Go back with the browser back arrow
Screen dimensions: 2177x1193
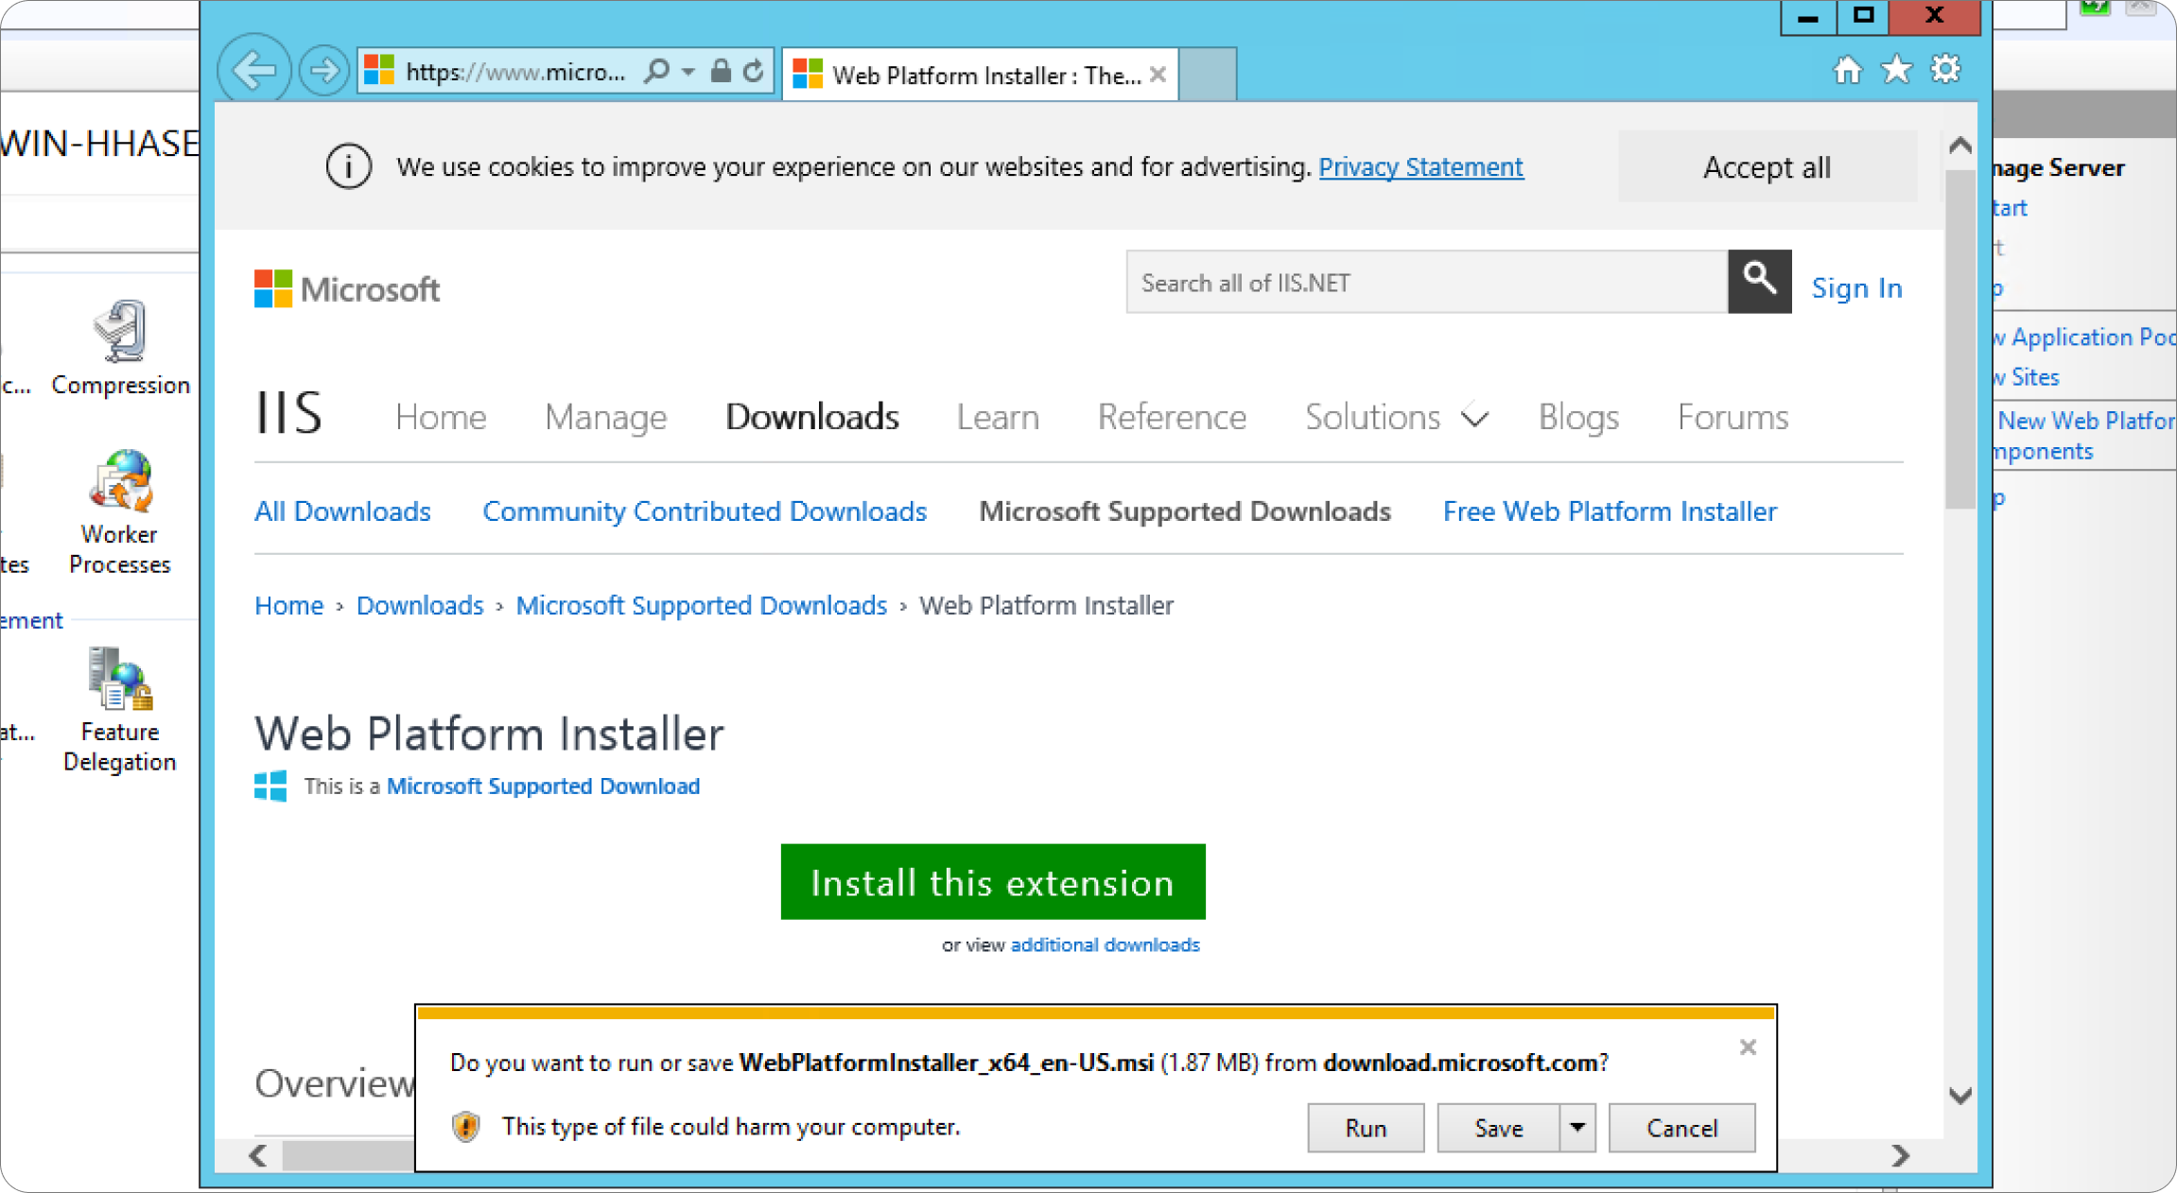[254, 69]
